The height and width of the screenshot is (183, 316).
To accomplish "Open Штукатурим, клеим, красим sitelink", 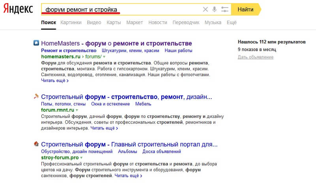I will point(130,50).
